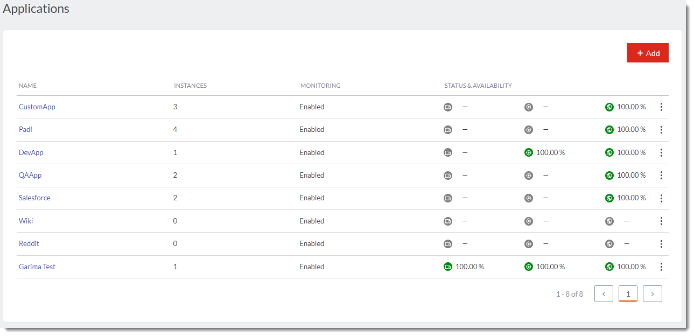
Task: Open the three-dot actions menu for Wiki
Action: [x=661, y=221]
